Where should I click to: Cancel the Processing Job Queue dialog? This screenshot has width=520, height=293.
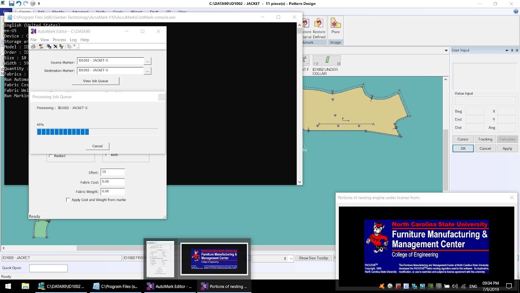97,146
